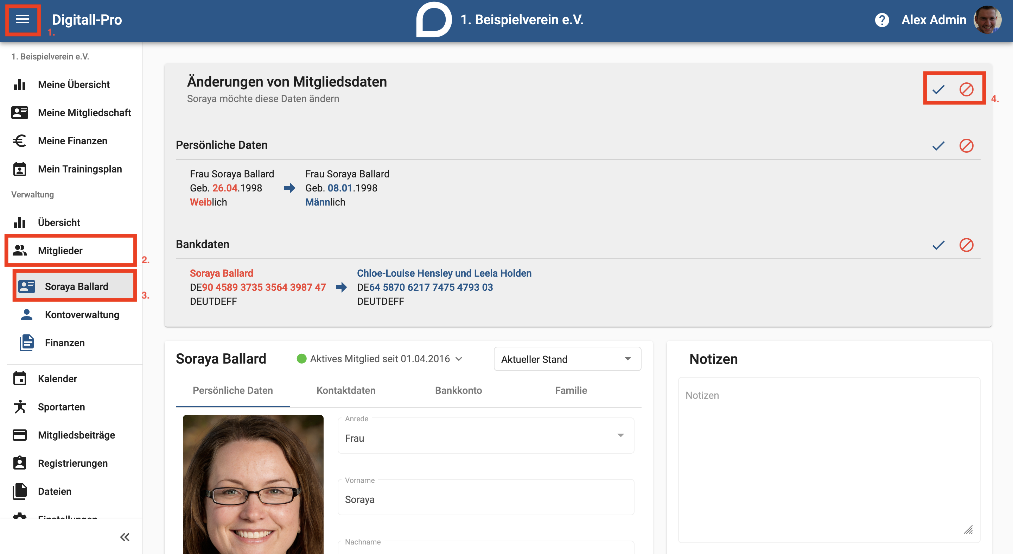The width and height of the screenshot is (1013, 554).
Task: Click Soraya möchte diese Daten ändern subtitle
Action: [x=263, y=99]
